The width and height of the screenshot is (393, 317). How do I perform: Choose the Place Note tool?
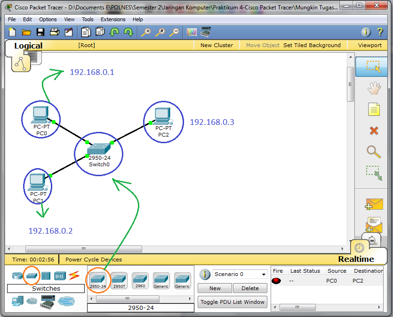pos(374,109)
